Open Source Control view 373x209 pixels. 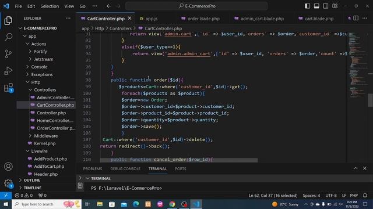(x=8, y=54)
